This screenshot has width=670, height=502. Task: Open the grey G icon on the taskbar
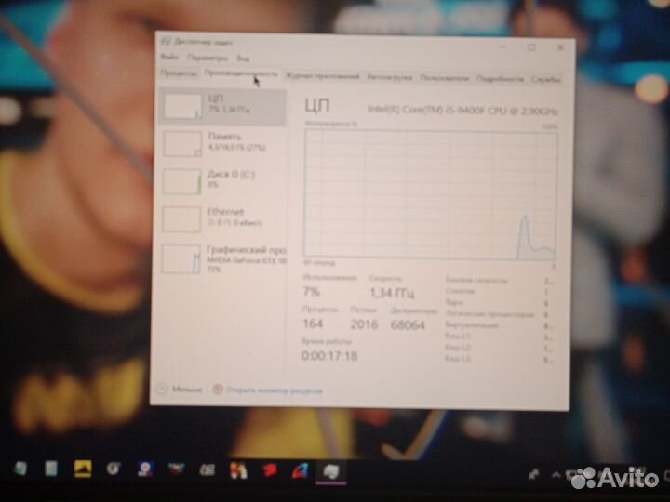(114, 469)
